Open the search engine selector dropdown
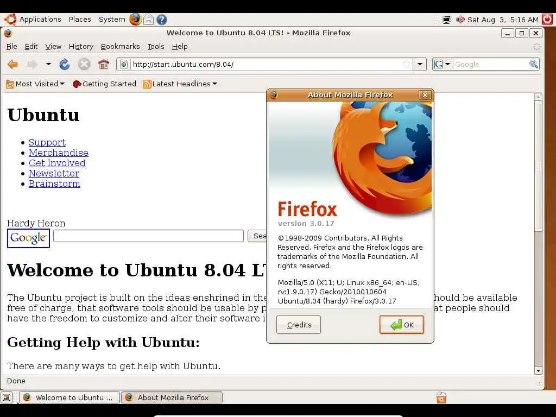The height and width of the screenshot is (417, 556). click(442, 64)
